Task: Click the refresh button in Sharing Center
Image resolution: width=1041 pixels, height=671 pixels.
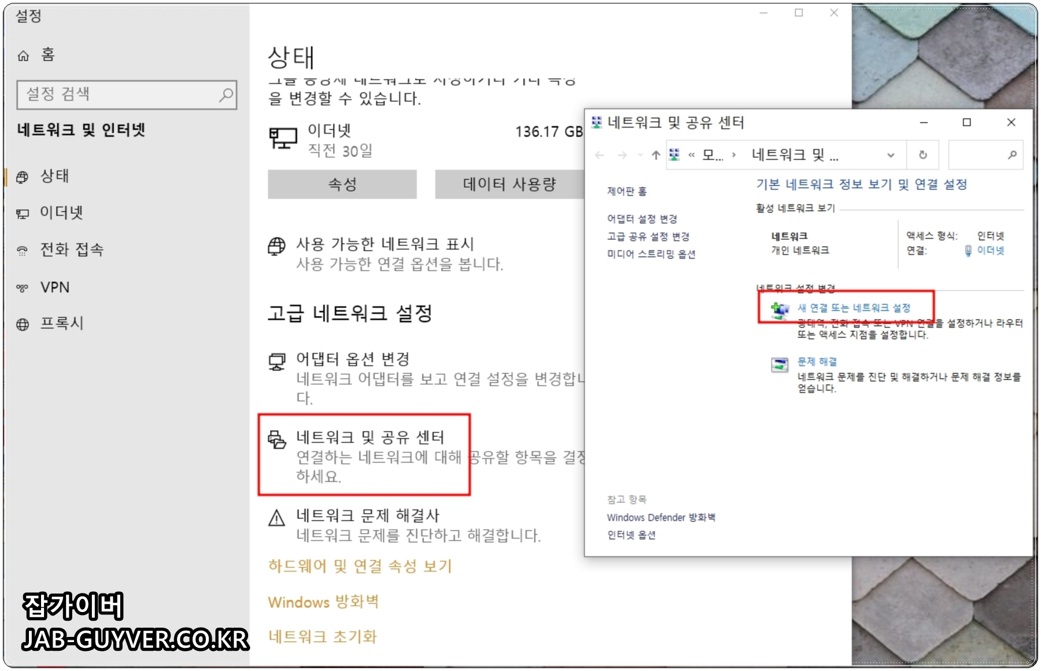Action: [923, 155]
